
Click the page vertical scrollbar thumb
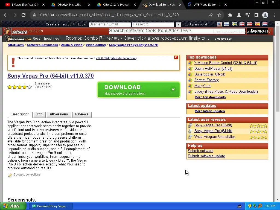pyautogui.click(x=278, y=69)
